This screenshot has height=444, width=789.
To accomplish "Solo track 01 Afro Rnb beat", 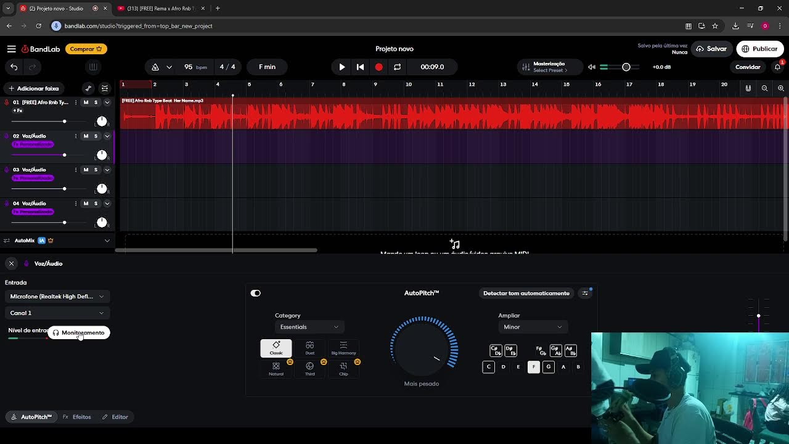I will point(96,102).
